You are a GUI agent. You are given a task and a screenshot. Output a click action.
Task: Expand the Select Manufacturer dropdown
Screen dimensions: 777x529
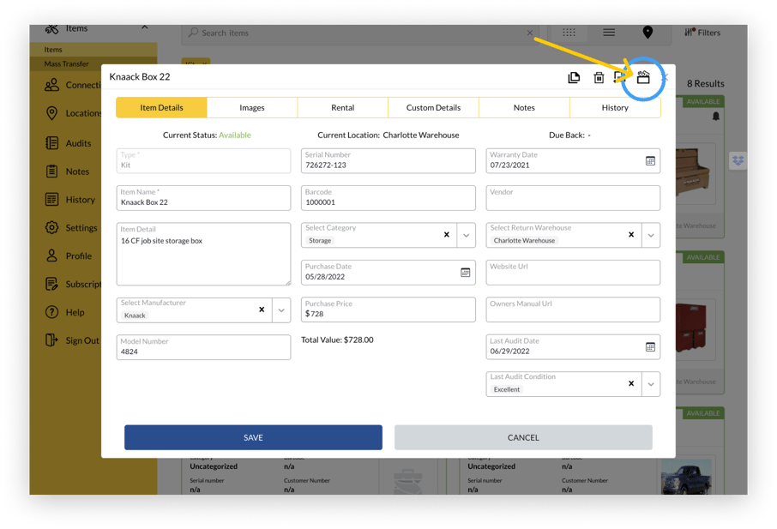click(x=281, y=310)
